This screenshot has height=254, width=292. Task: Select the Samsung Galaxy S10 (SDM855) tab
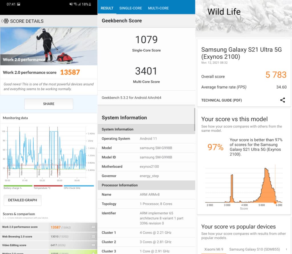pos(255,249)
